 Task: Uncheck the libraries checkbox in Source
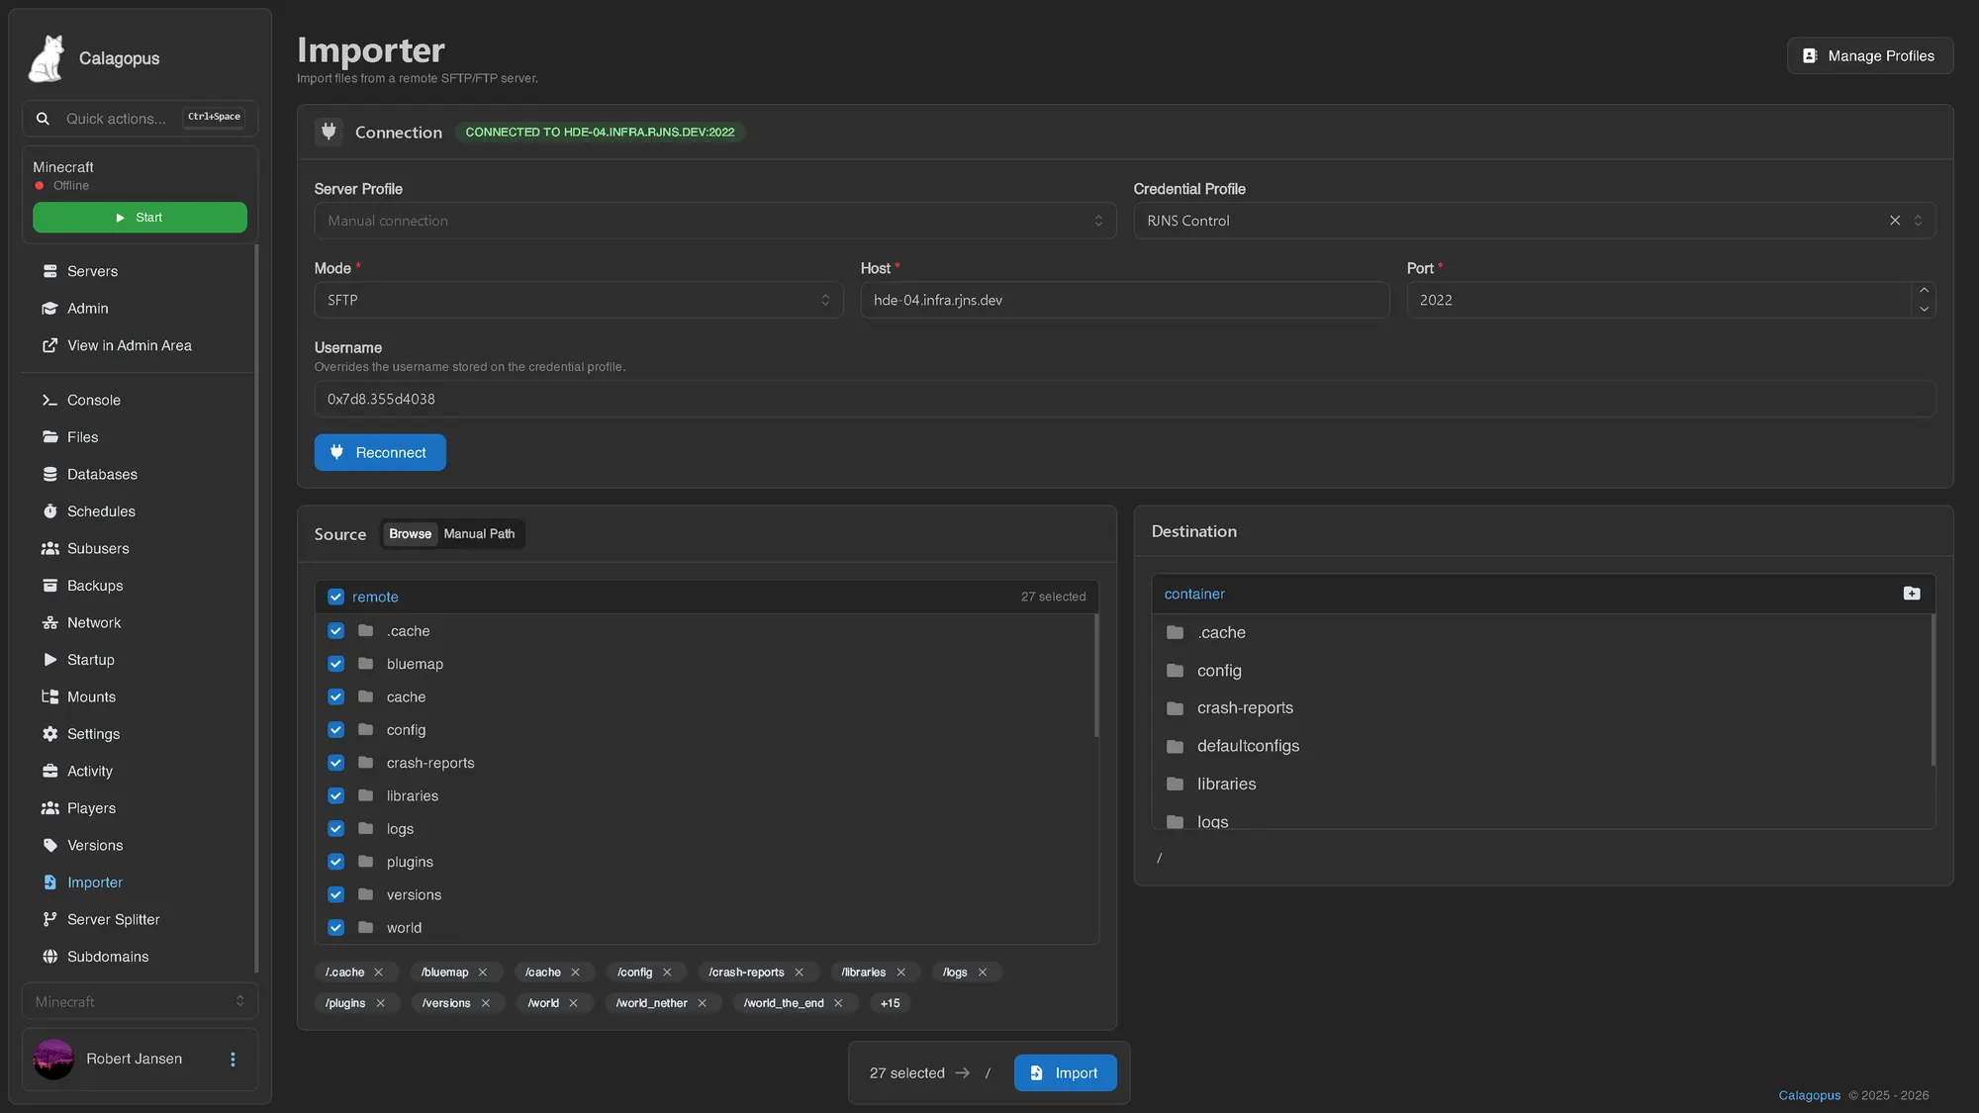(x=335, y=795)
